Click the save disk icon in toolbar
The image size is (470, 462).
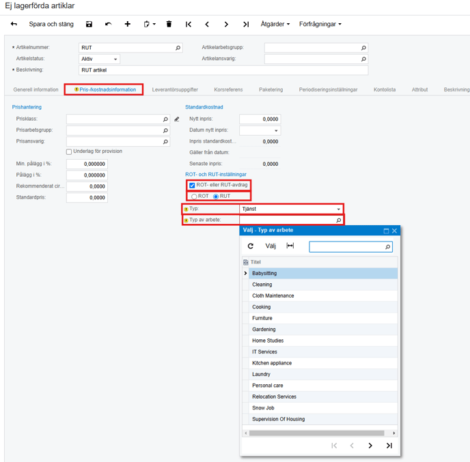pyautogui.click(x=89, y=25)
